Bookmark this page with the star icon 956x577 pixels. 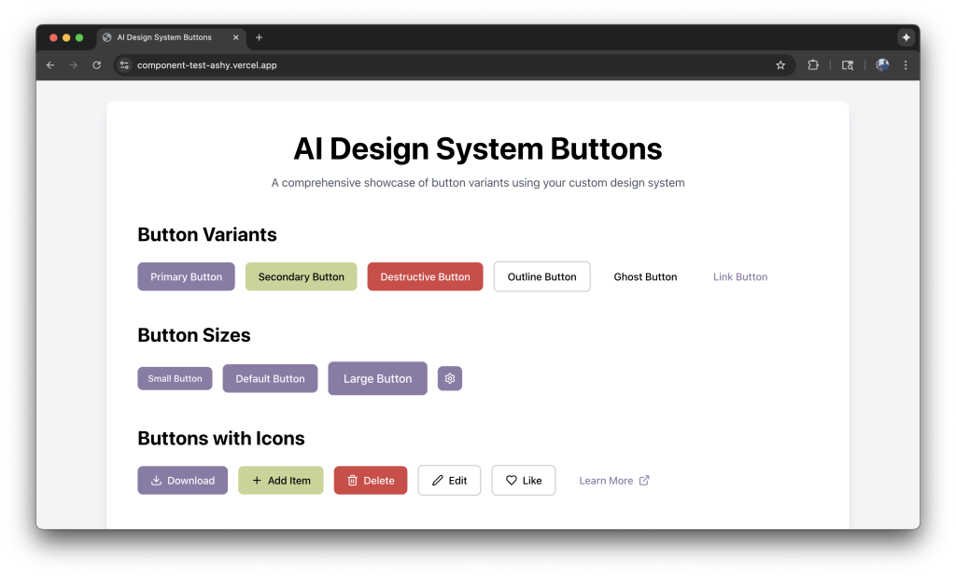pos(780,65)
